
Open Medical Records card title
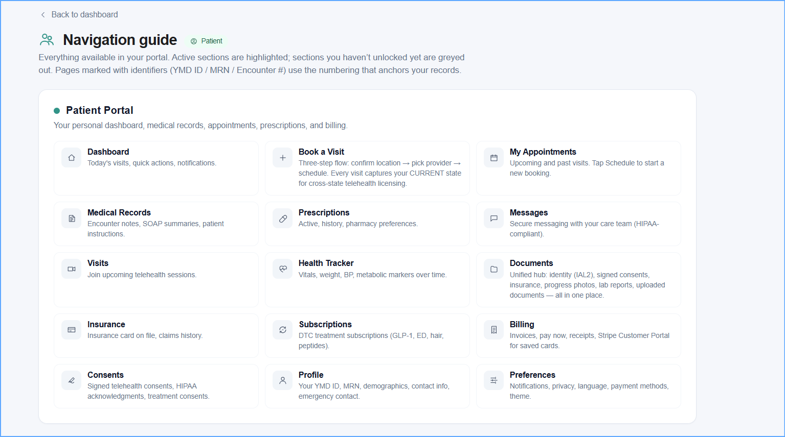[119, 212]
